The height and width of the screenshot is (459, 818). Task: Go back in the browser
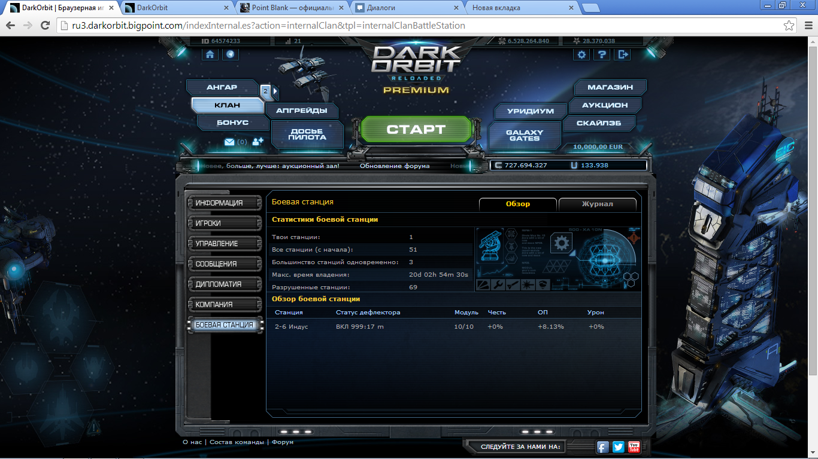pyautogui.click(x=10, y=26)
